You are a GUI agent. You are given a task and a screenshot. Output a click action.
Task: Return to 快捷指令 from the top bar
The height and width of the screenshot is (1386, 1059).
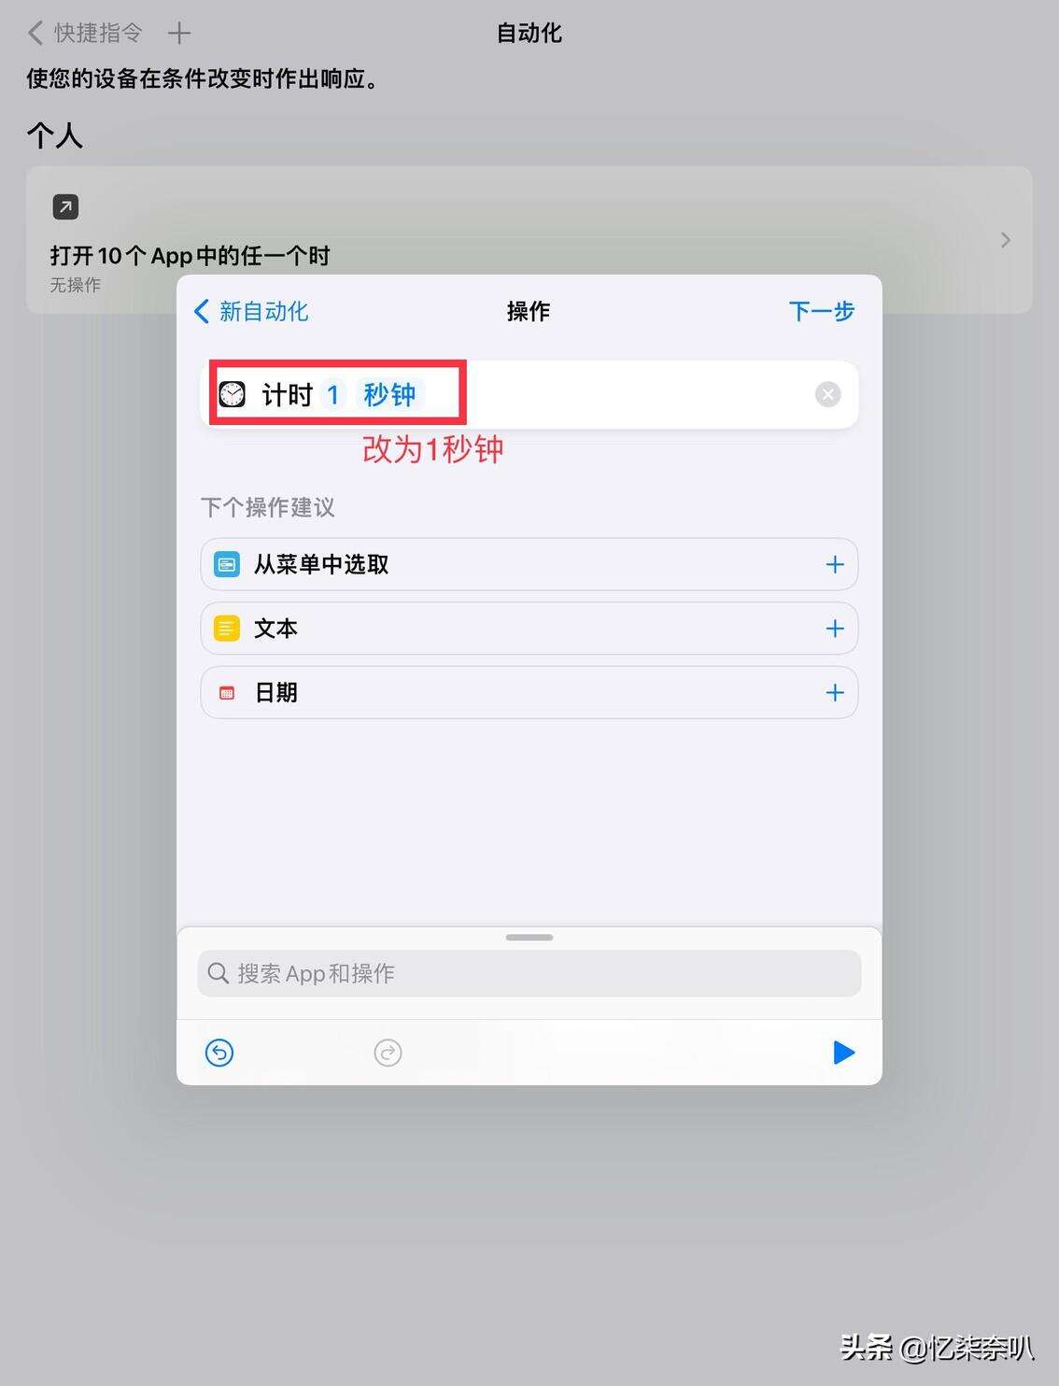coord(85,34)
